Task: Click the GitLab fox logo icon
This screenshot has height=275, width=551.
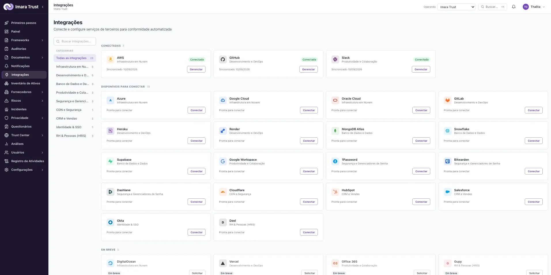Action: (448, 100)
